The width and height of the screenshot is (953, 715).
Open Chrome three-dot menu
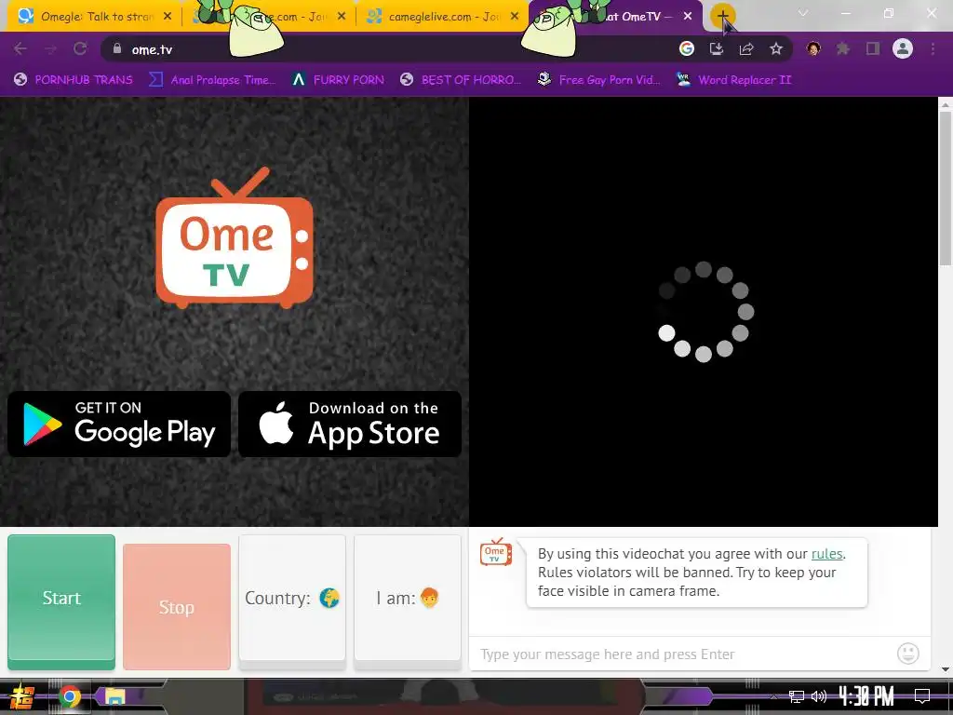tap(933, 48)
